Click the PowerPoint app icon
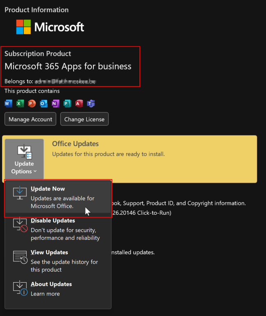This screenshot has height=316, width=266. (32, 103)
